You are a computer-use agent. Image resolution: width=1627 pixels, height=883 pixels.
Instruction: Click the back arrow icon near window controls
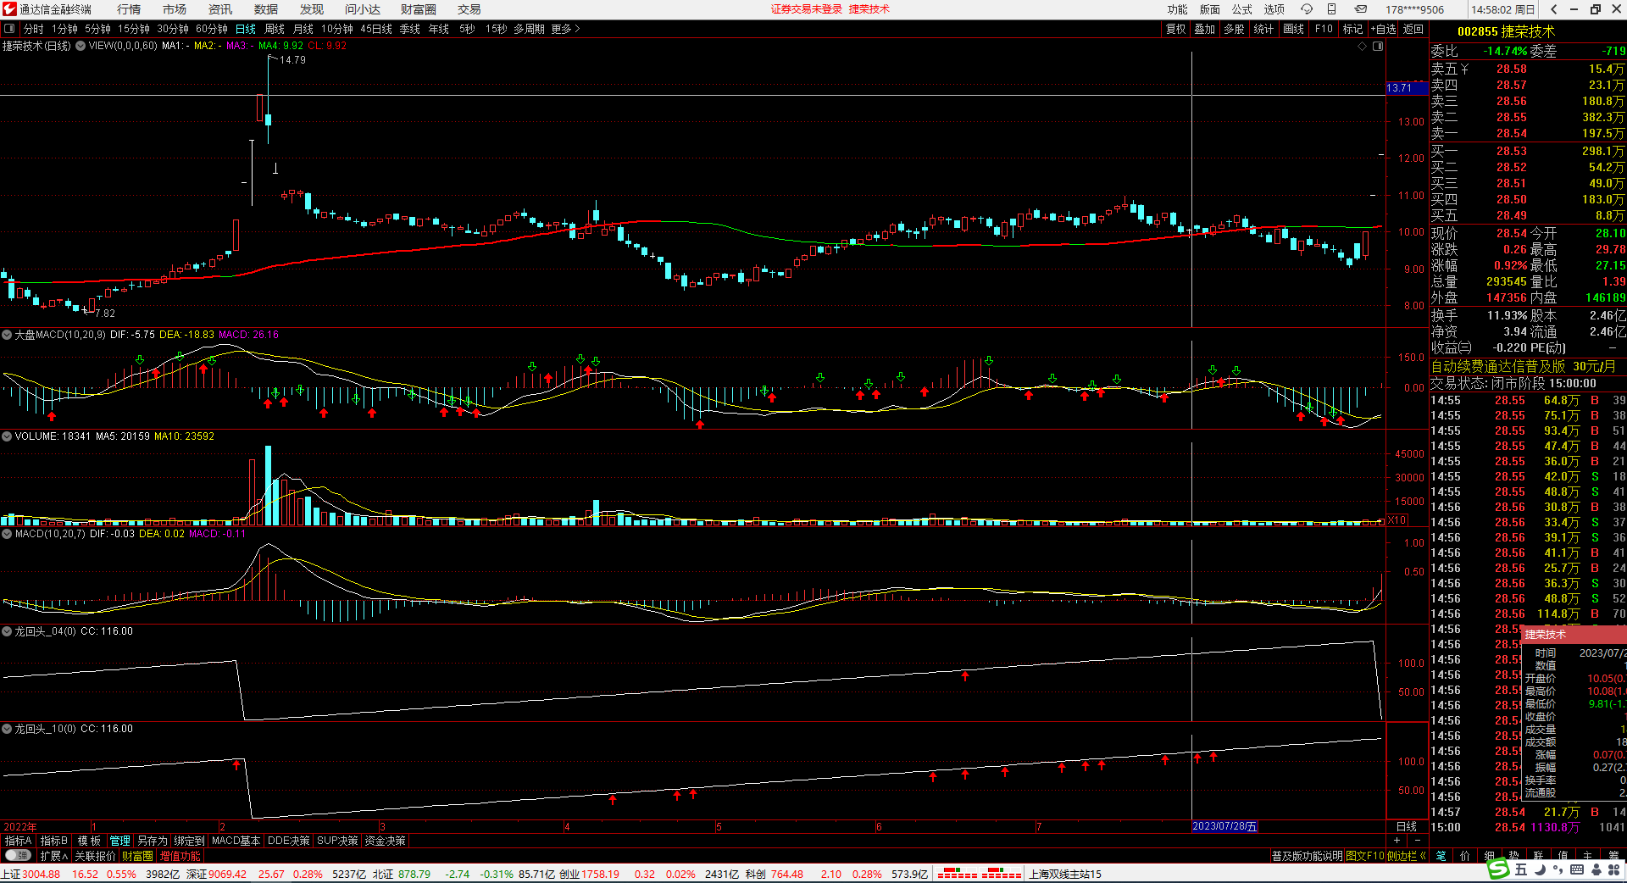[1553, 9]
